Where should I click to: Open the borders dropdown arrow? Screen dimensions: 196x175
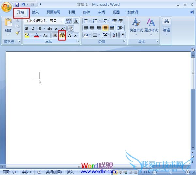[99, 35]
